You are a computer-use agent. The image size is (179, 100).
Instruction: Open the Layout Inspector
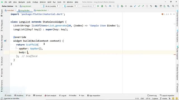pyautogui.click(x=167, y=96)
